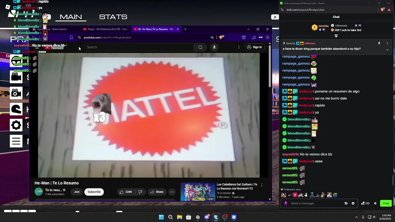Screen dimensions: 395x222
Task: Click the steering wheel icon in game menu
Action: [16, 61]
